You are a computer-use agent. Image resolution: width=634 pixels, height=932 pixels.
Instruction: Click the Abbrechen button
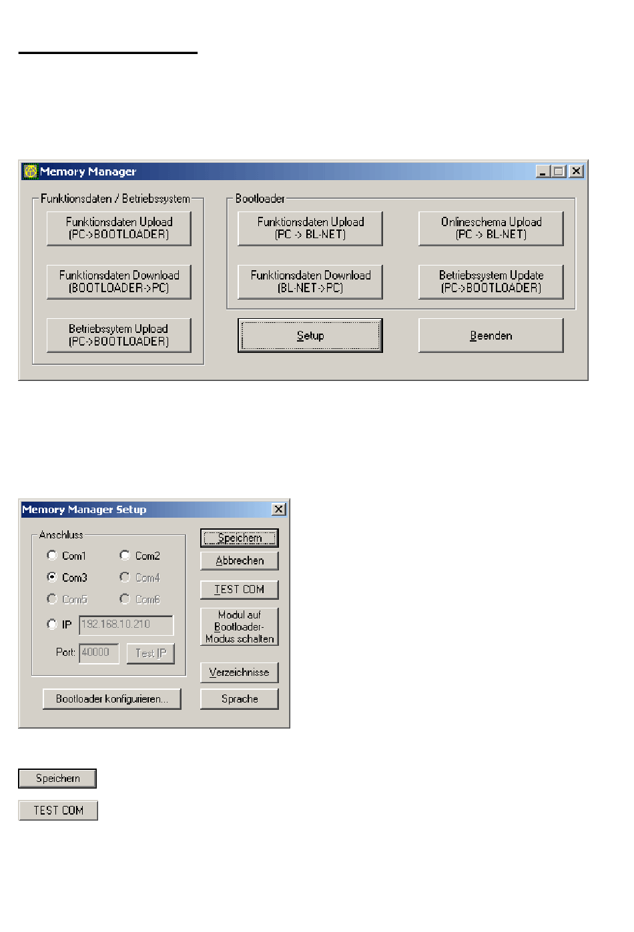click(240, 560)
